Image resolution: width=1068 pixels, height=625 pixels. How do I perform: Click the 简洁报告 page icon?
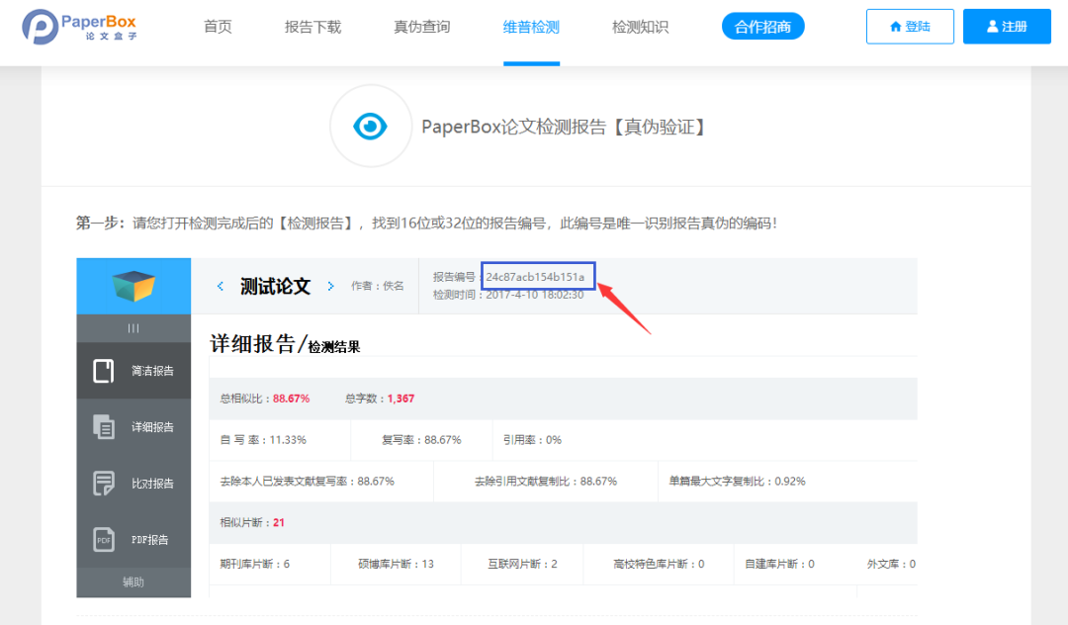pos(104,371)
